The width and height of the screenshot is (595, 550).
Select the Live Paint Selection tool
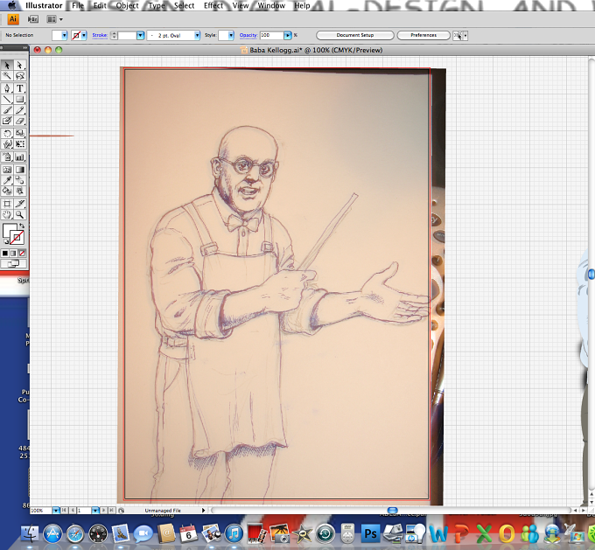[x=20, y=191]
